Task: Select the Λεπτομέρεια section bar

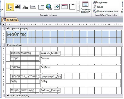Action: pos(64,45)
